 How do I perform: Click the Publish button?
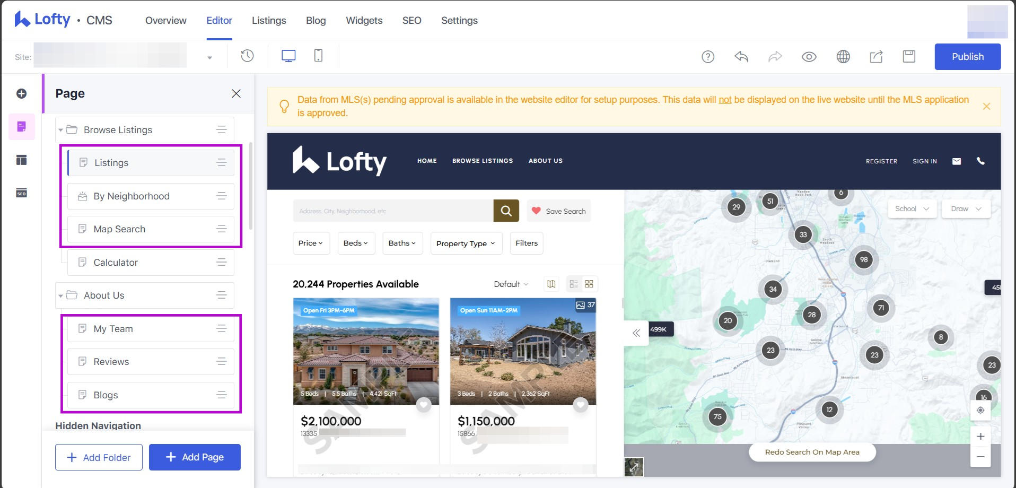click(x=967, y=57)
